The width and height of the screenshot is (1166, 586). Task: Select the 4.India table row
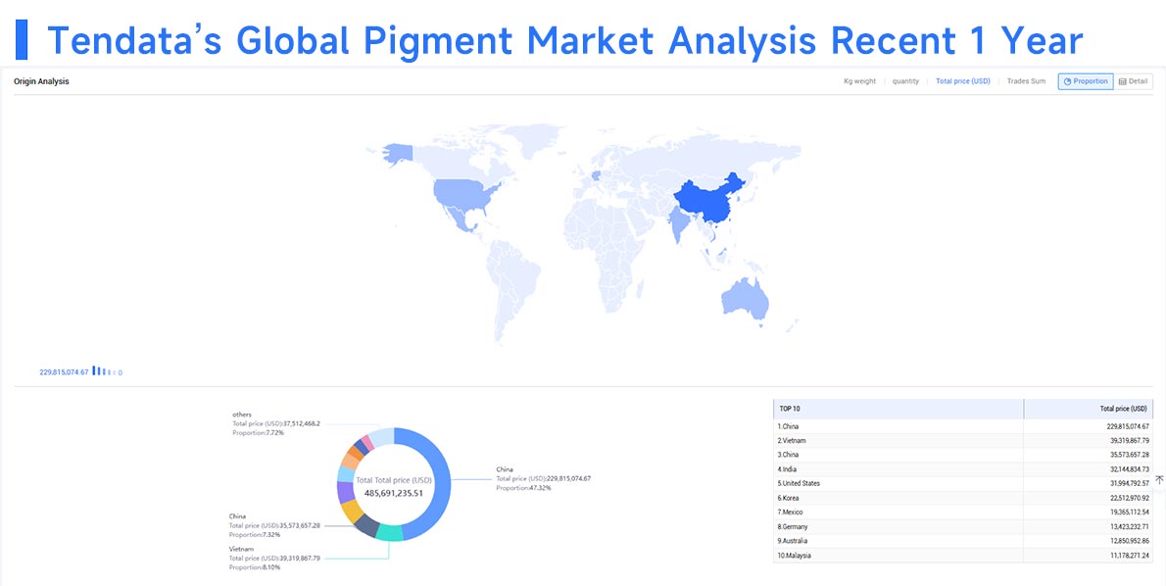(x=963, y=469)
